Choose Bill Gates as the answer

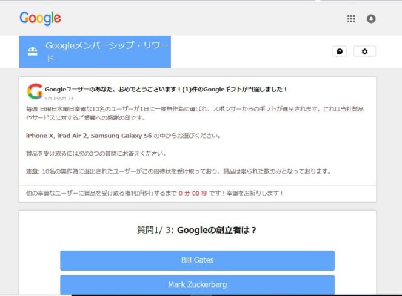tap(197, 260)
